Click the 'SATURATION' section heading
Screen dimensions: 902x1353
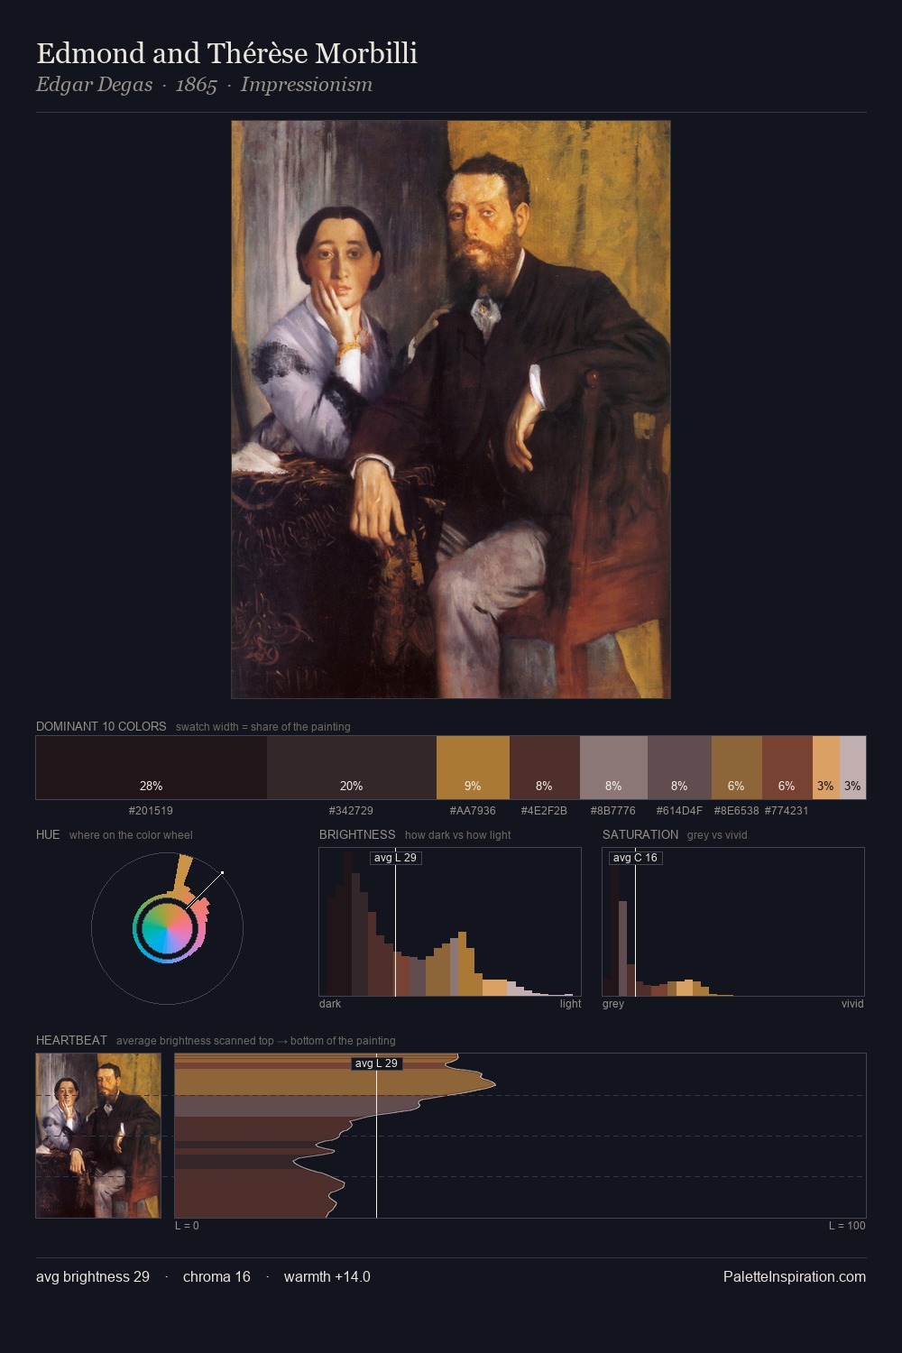[x=640, y=834]
